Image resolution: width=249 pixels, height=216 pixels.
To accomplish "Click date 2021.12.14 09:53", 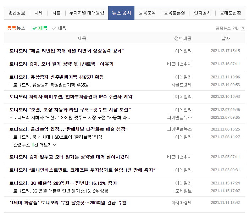I will [x=225, y=85].
